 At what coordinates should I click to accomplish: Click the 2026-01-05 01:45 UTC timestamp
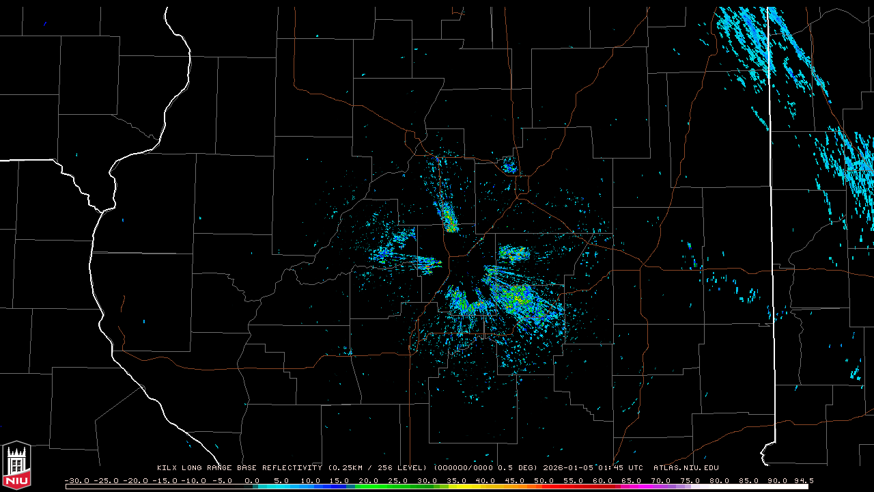593,468
